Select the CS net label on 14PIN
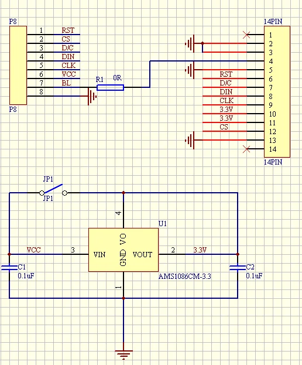This screenshot has width=302, height=365. 224,127
